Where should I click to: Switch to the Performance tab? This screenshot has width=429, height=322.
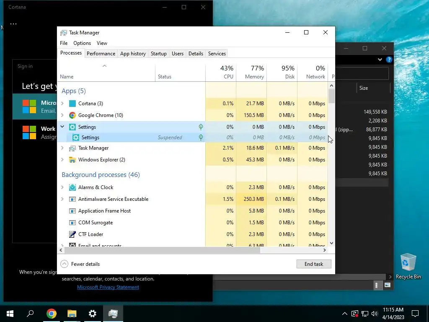(101, 54)
